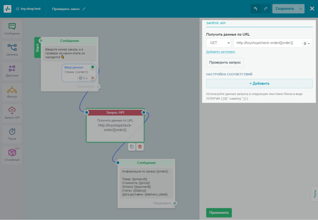This screenshot has height=220, width=318.
Task: Click the undo arrow in the toolbar
Action: (256, 8)
